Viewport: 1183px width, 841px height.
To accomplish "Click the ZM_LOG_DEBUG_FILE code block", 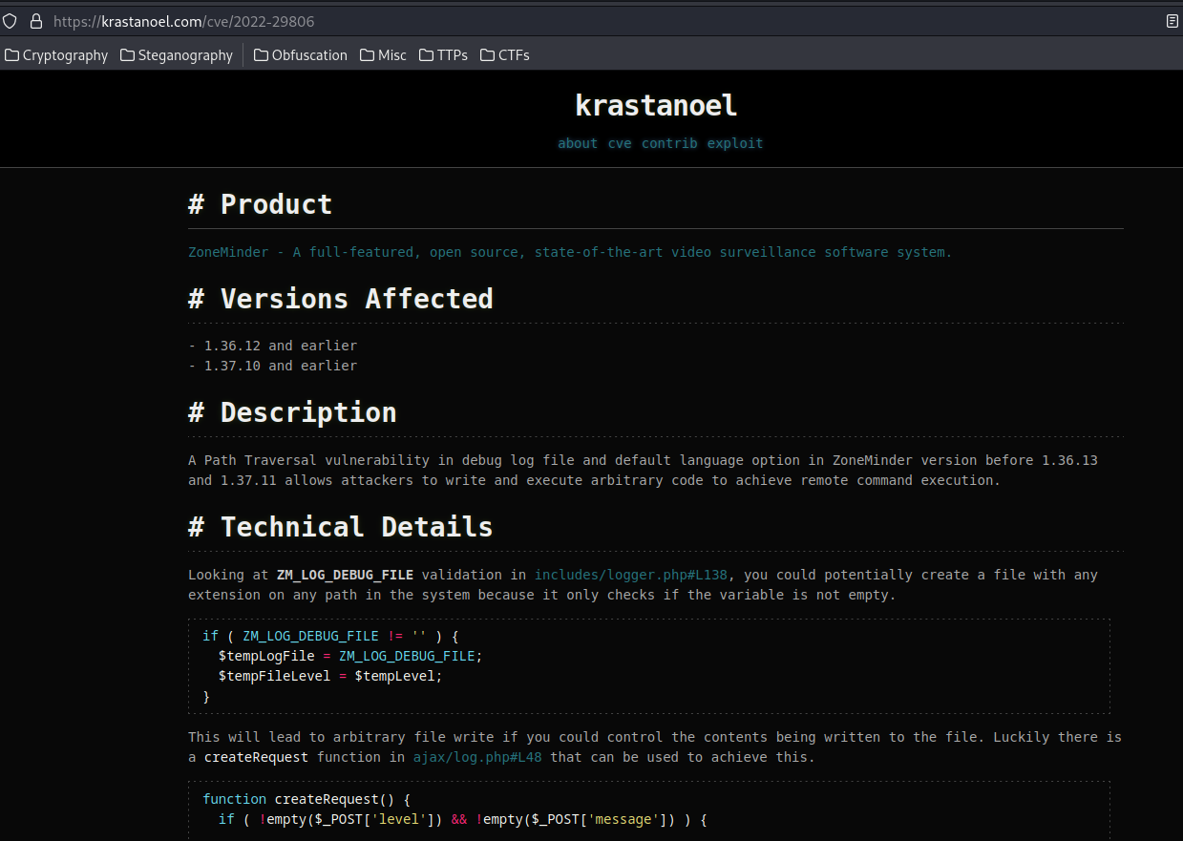I will point(649,666).
